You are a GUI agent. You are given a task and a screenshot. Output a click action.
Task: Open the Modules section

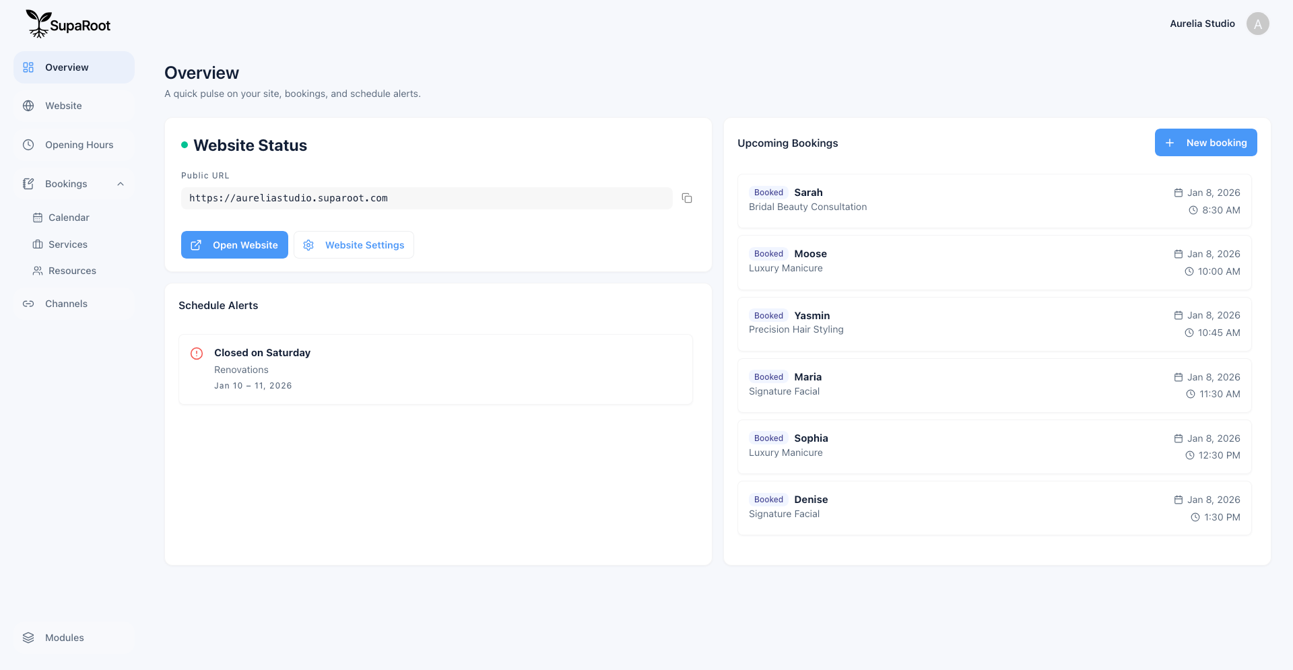[64, 638]
